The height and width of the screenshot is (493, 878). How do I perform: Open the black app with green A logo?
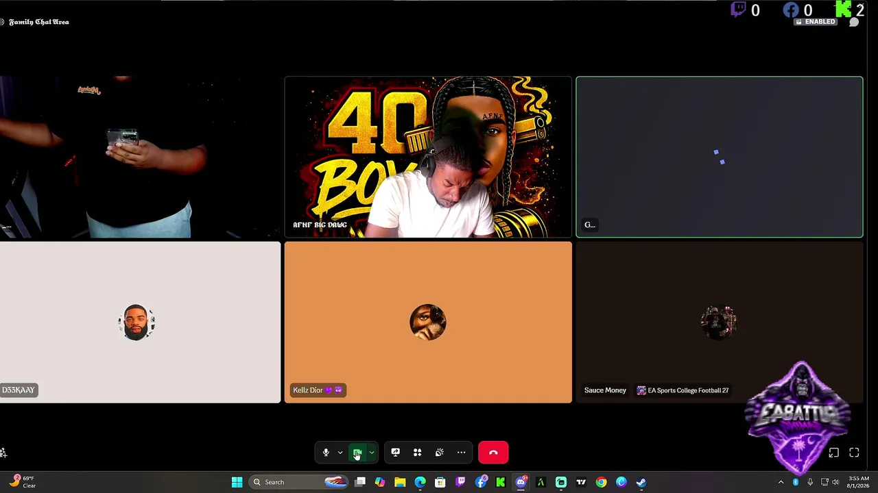pos(541,482)
